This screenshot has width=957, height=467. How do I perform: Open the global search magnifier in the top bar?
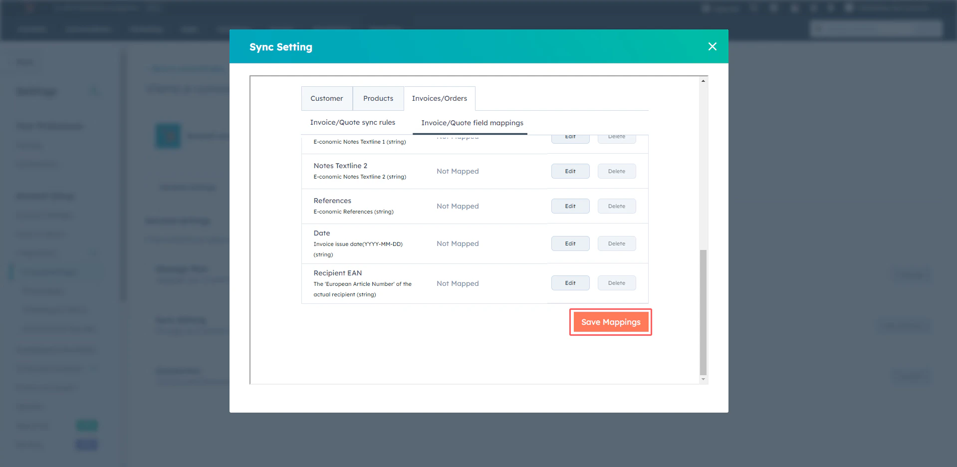tap(754, 8)
